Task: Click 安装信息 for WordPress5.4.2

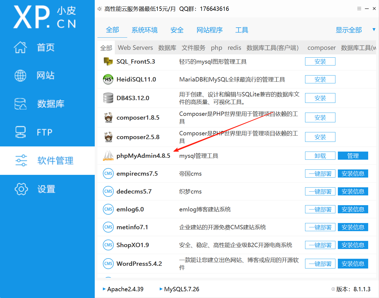Action: (353, 264)
